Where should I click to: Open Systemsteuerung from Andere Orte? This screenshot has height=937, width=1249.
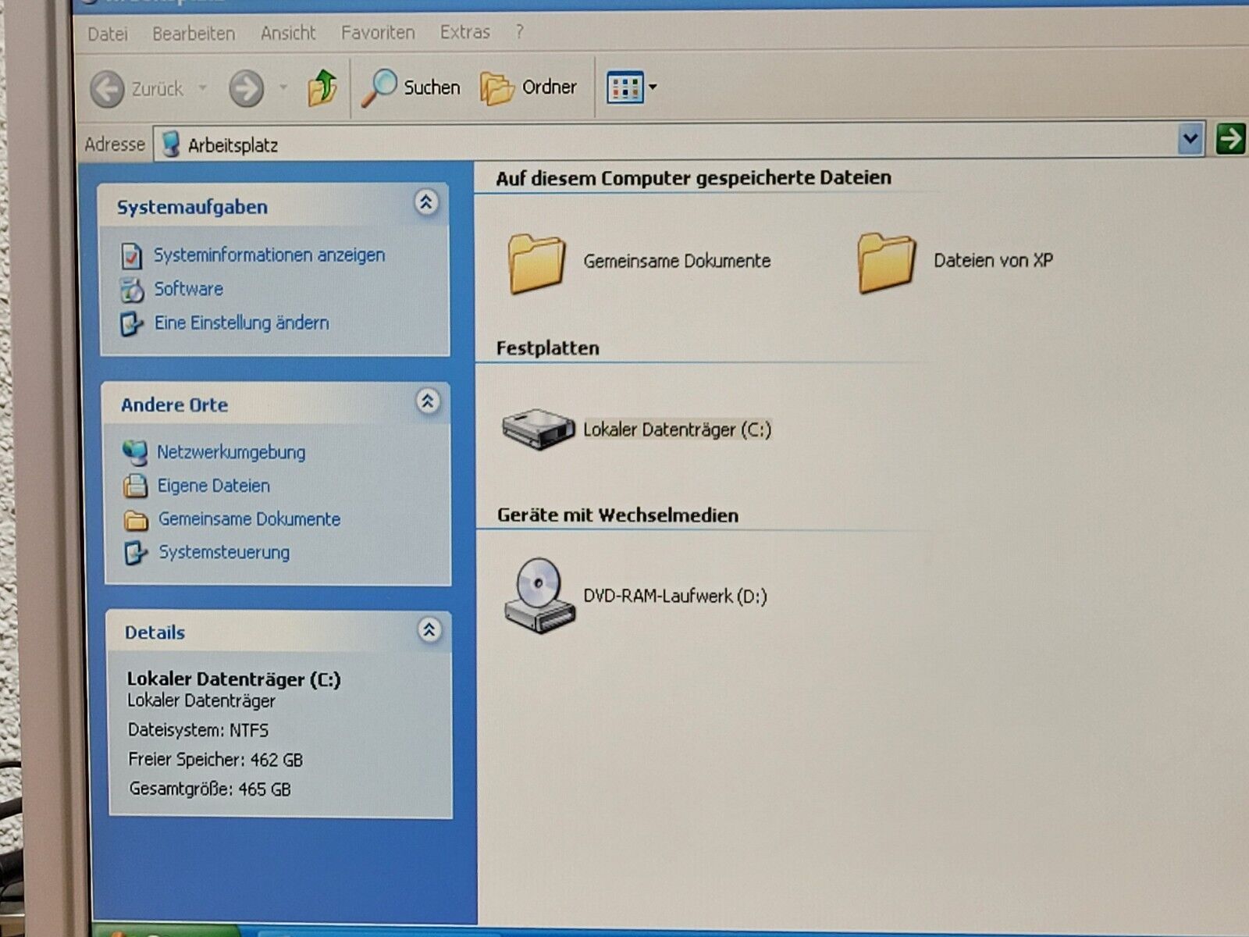(x=223, y=552)
